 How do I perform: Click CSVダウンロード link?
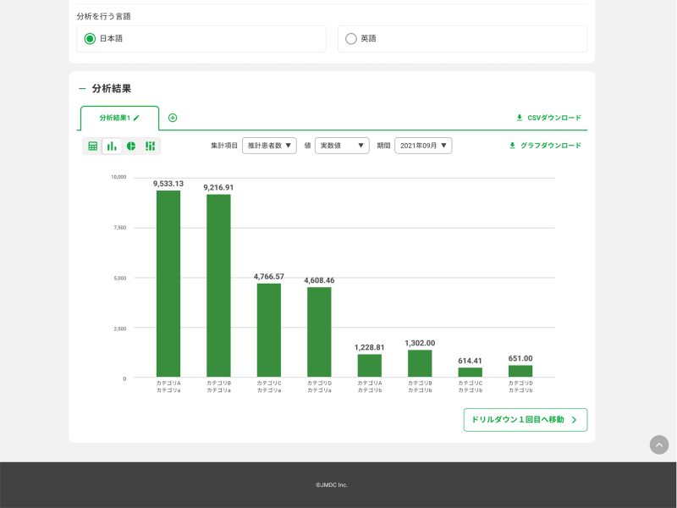pos(548,118)
